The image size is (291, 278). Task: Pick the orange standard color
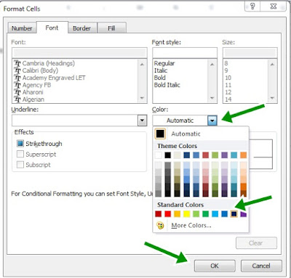178,214
